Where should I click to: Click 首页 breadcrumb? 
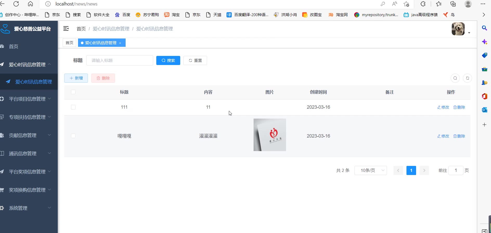[81, 29]
